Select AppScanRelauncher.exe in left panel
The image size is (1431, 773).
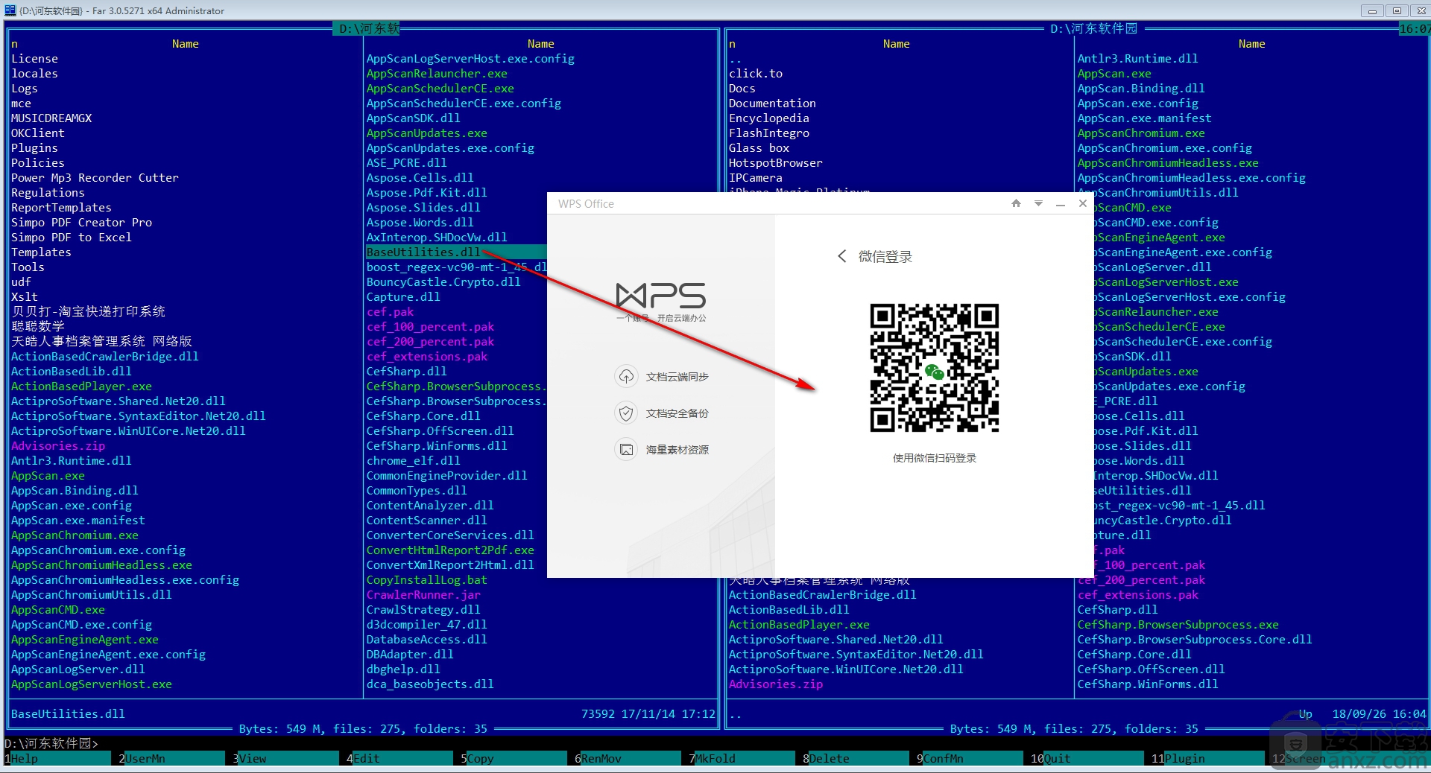(x=437, y=73)
